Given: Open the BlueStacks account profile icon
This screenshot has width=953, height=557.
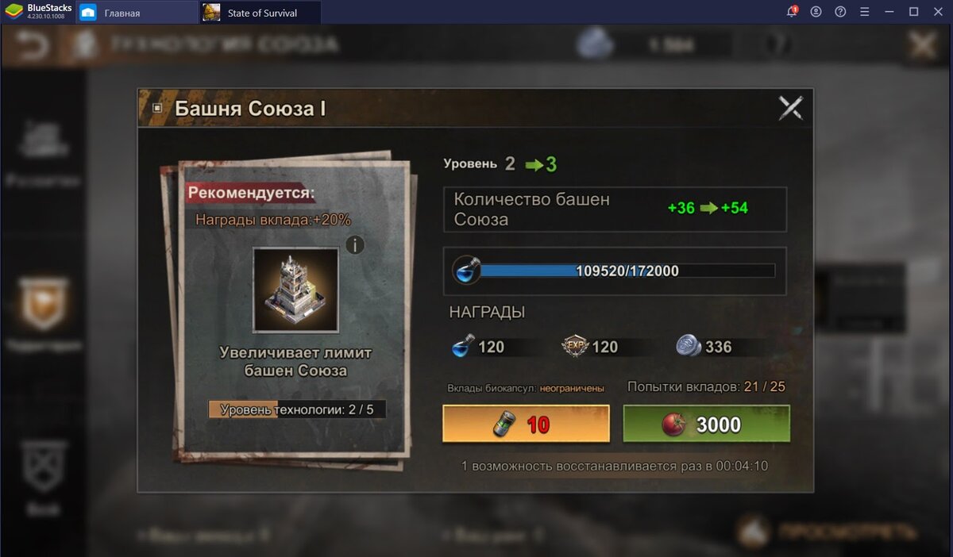Looking at the screenshot, I should click(816, 12).
